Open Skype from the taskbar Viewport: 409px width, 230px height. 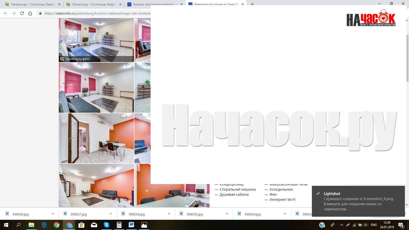107,225
